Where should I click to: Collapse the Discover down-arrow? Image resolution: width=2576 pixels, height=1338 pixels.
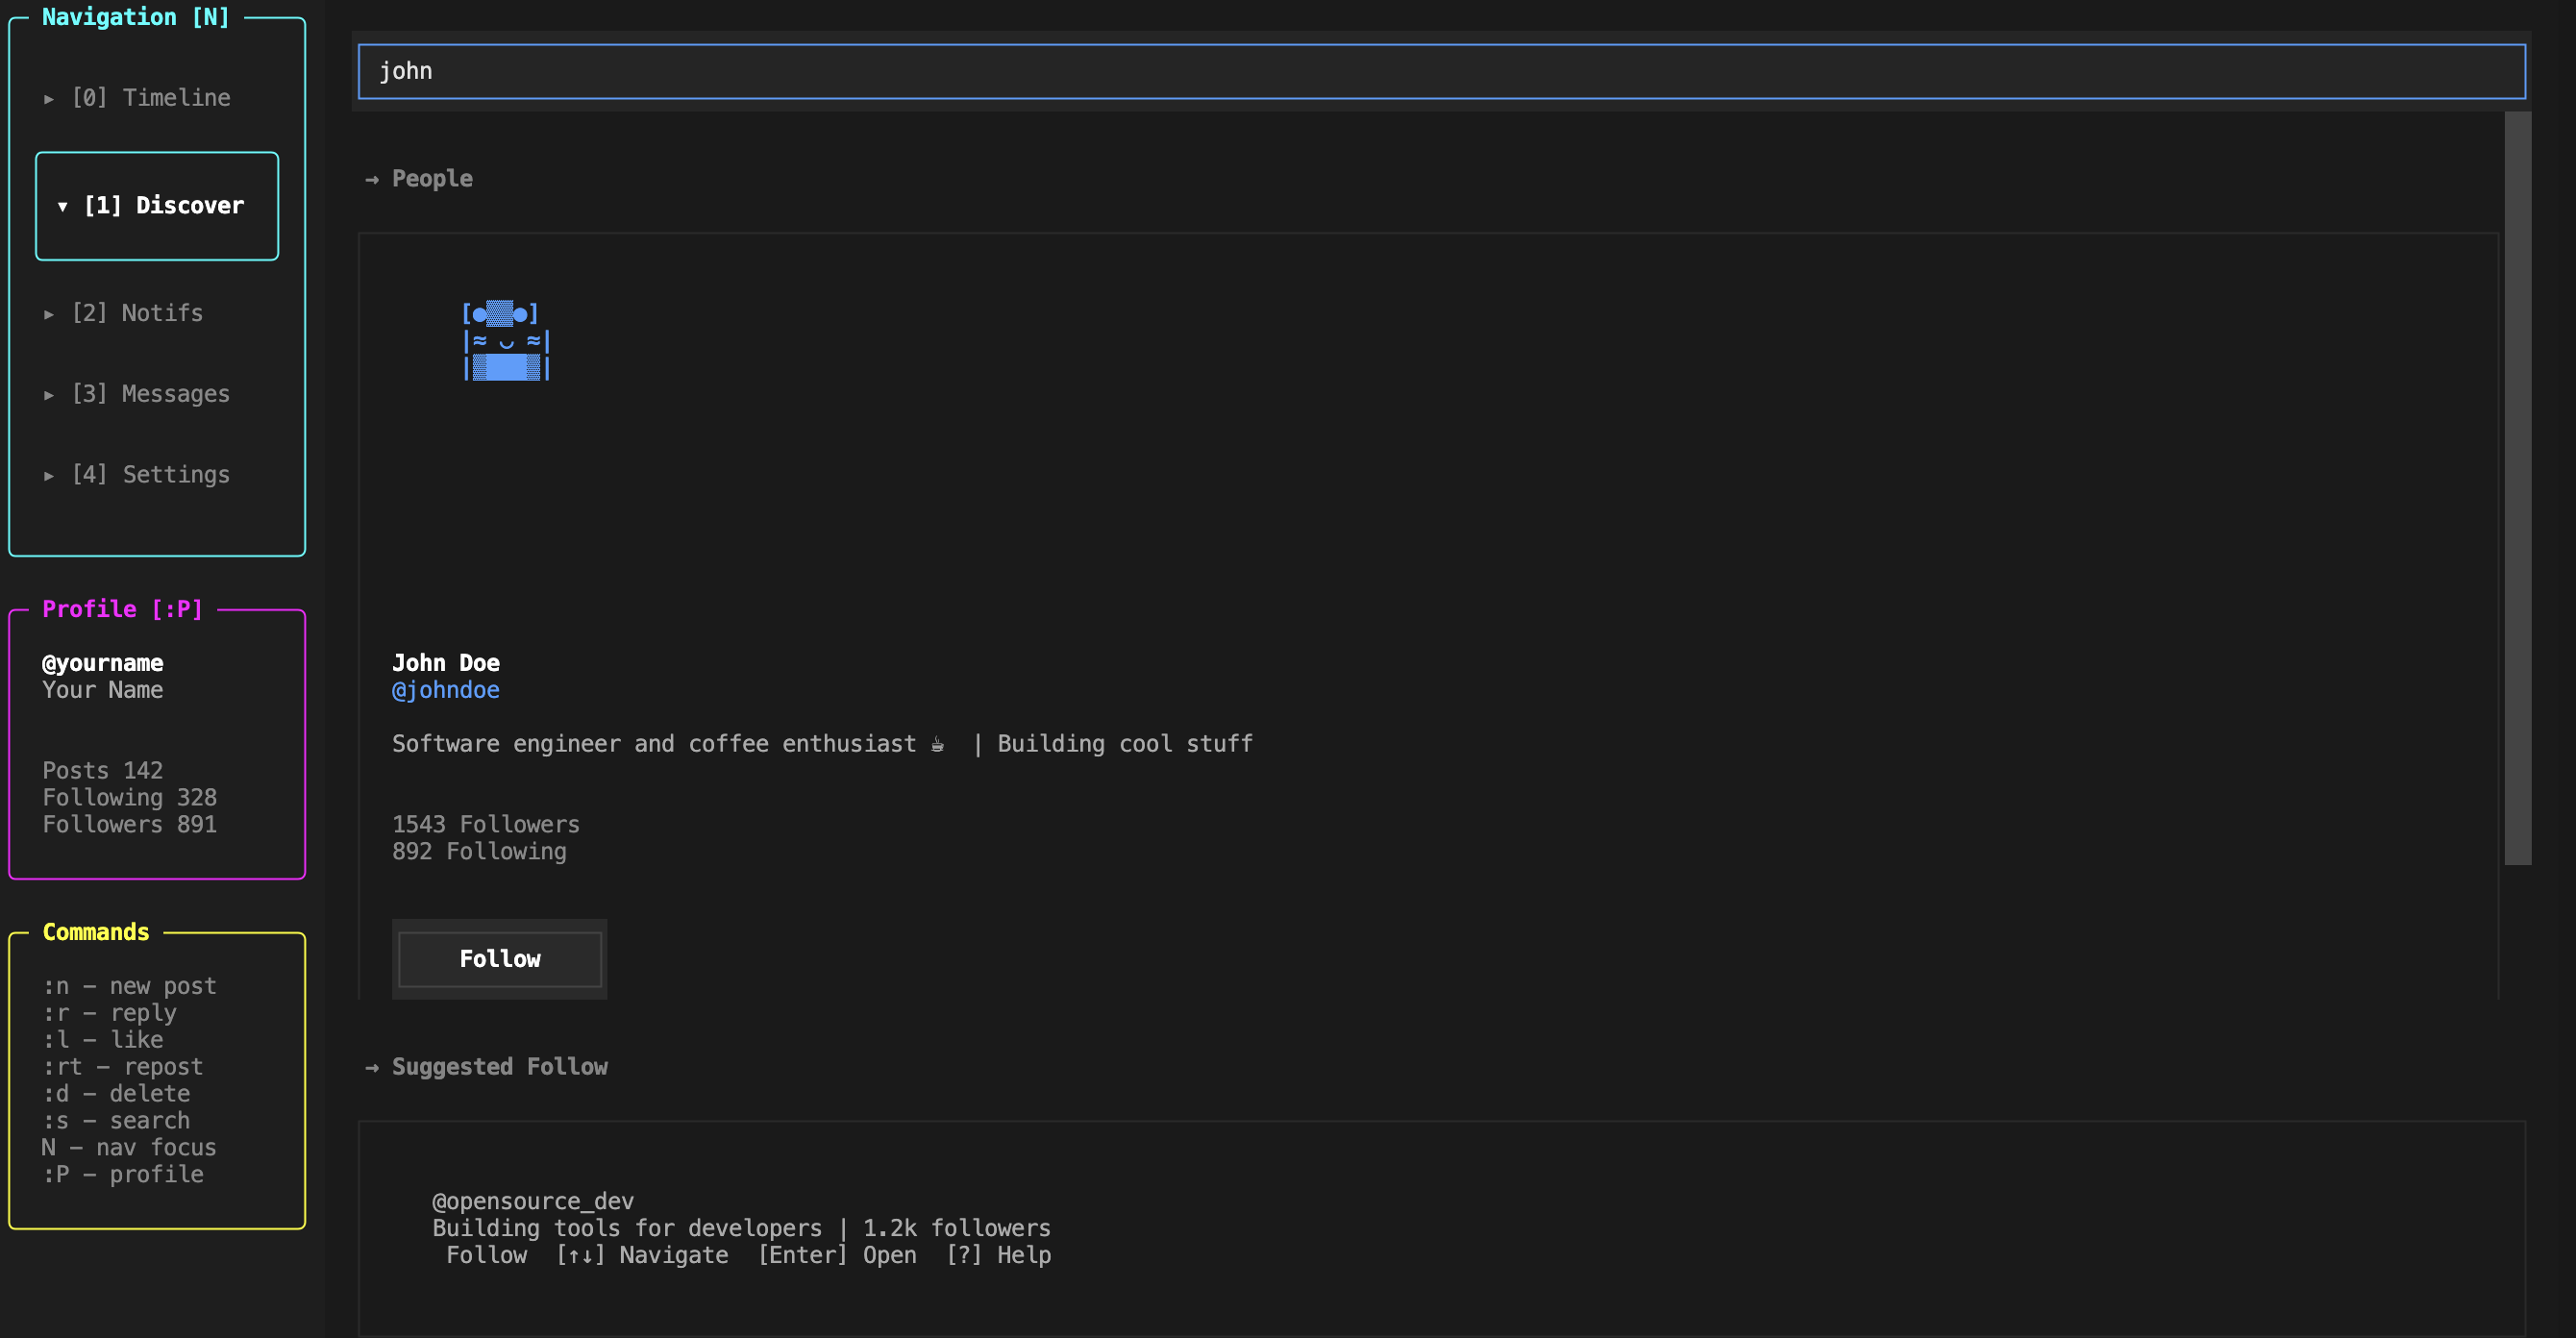click(63, 206)
